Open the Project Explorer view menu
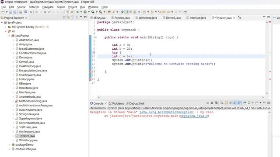Viewport: 280px width, 157px height. click(x=77, y=17)
